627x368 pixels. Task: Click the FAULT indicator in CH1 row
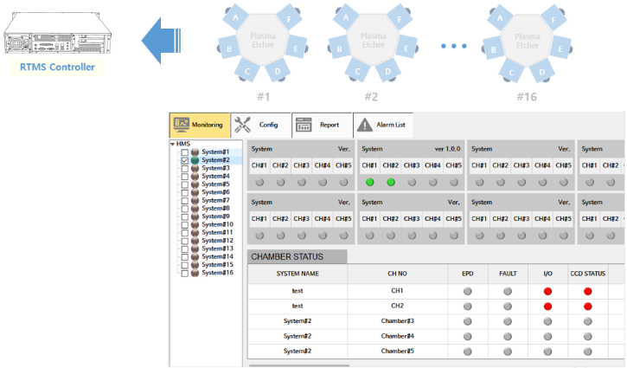pyautogui.click(x=508, y=292)
